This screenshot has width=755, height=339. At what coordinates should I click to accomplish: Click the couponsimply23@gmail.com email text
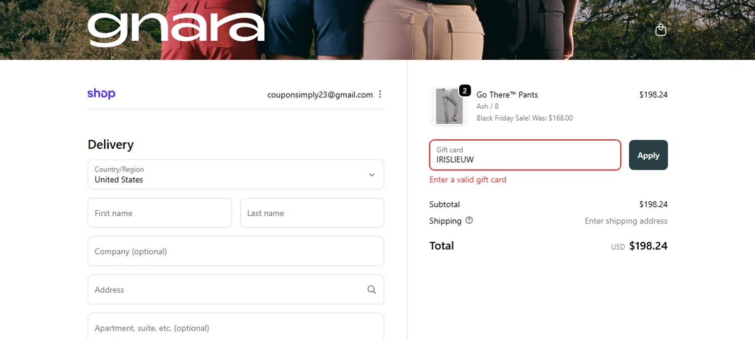(x=320, y=95)
